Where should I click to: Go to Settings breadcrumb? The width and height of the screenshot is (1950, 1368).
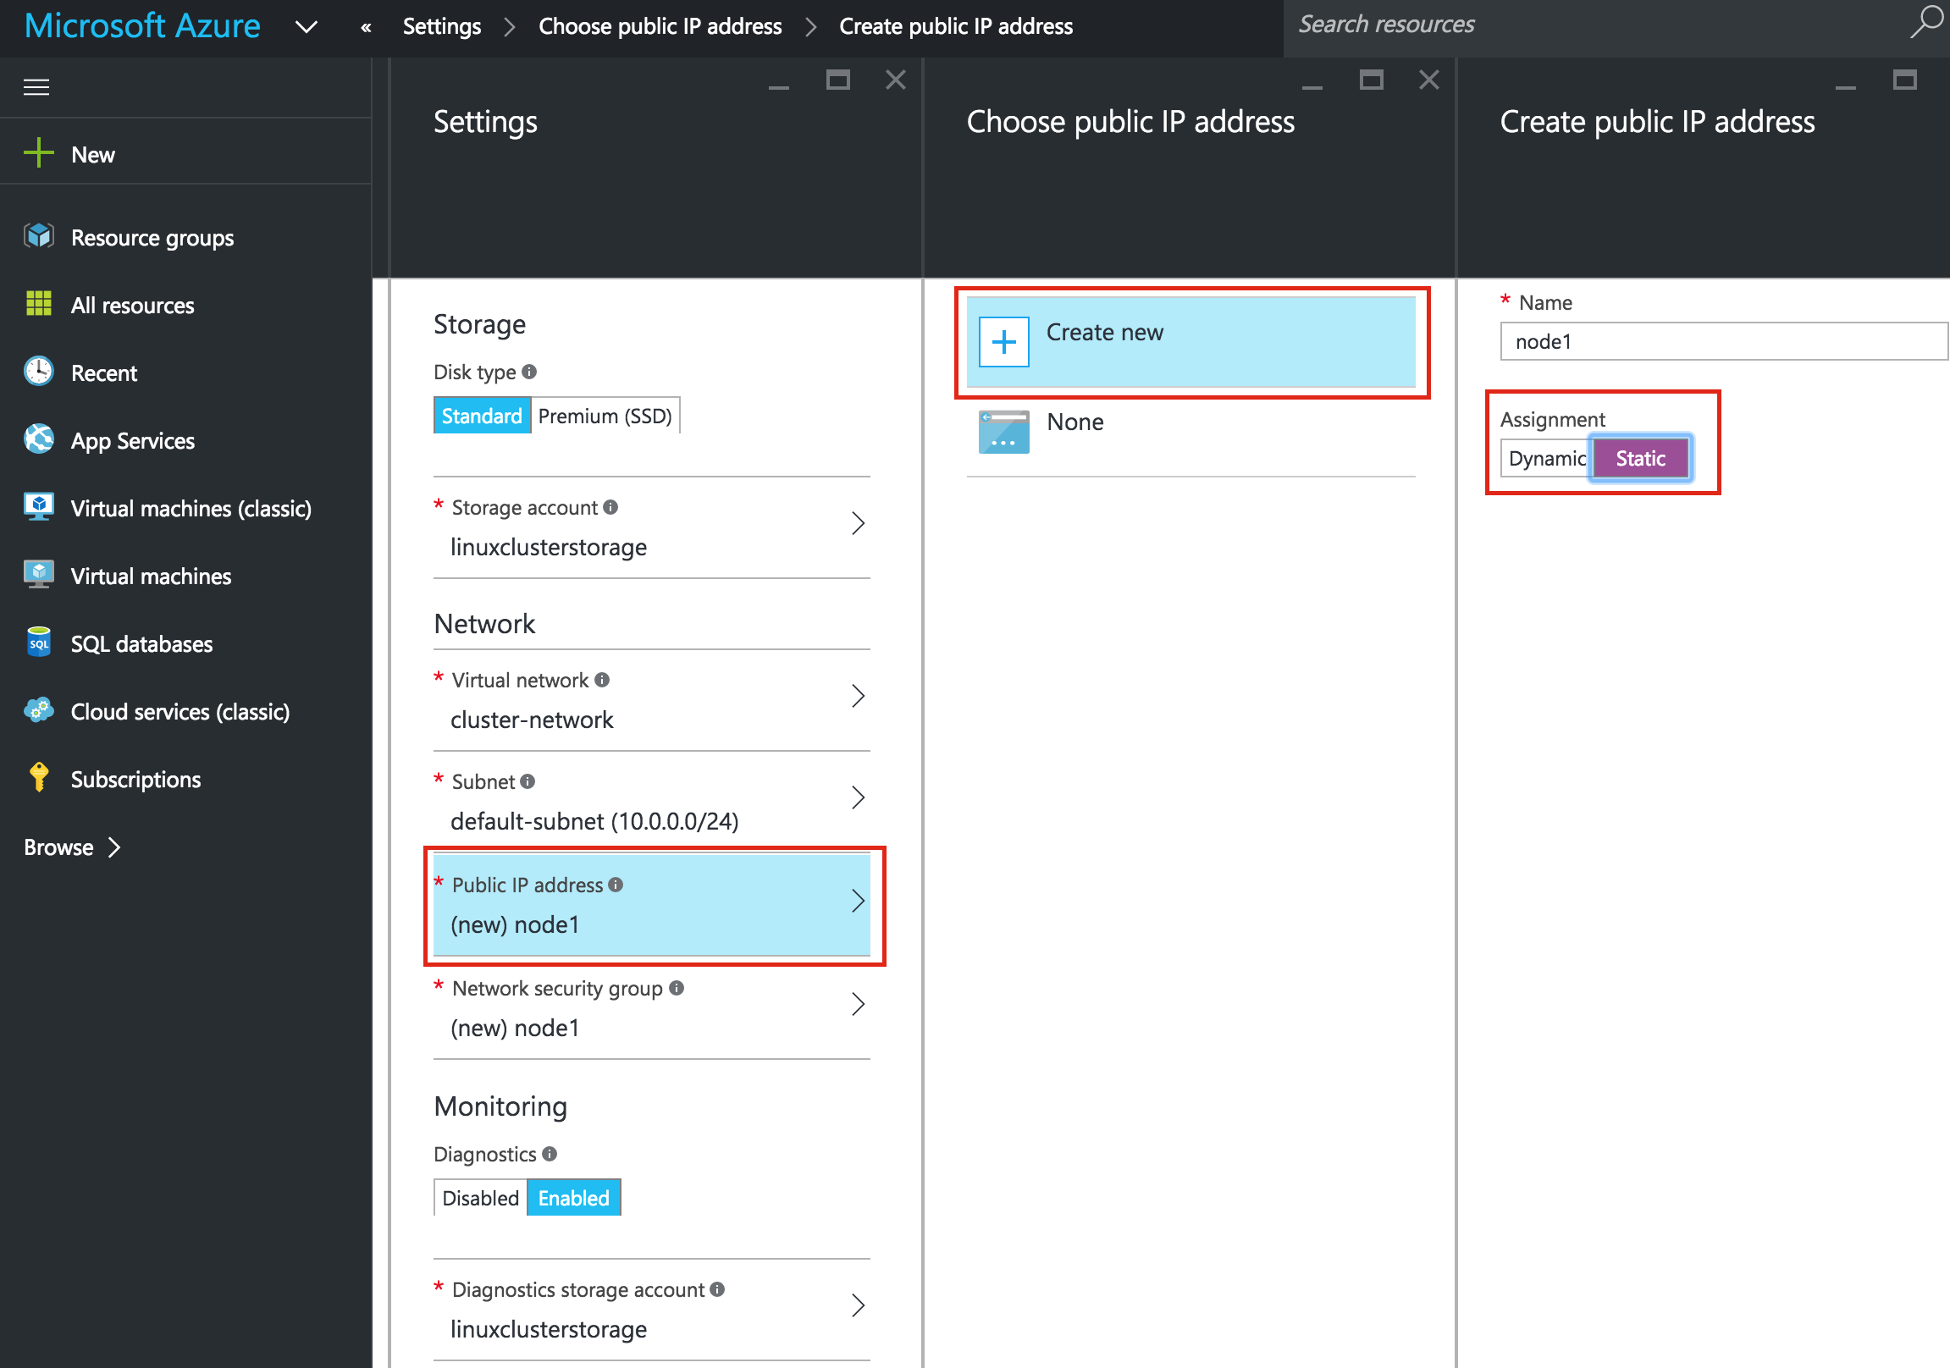442,26
